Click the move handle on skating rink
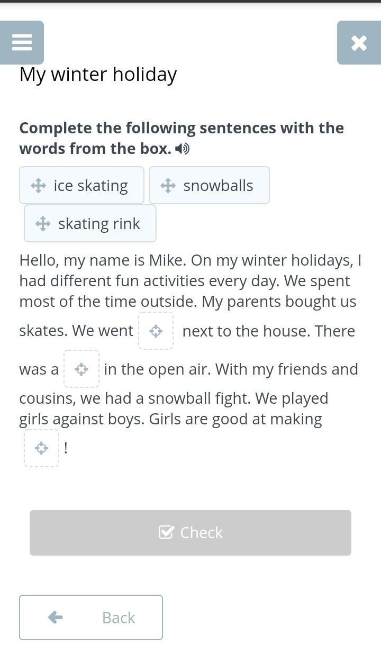This screenshot has height=663, width=381. (43, 224)
